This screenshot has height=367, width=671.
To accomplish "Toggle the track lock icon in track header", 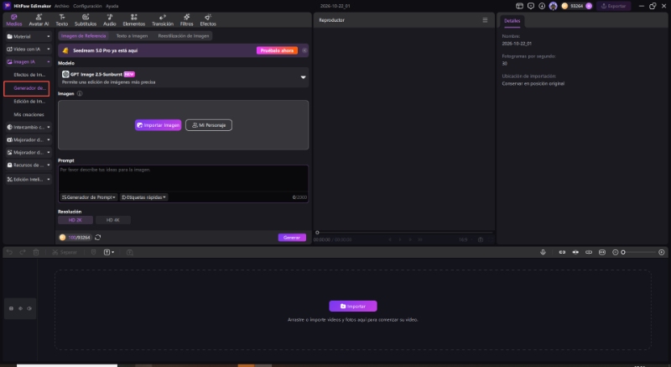I will click(11, 308).
